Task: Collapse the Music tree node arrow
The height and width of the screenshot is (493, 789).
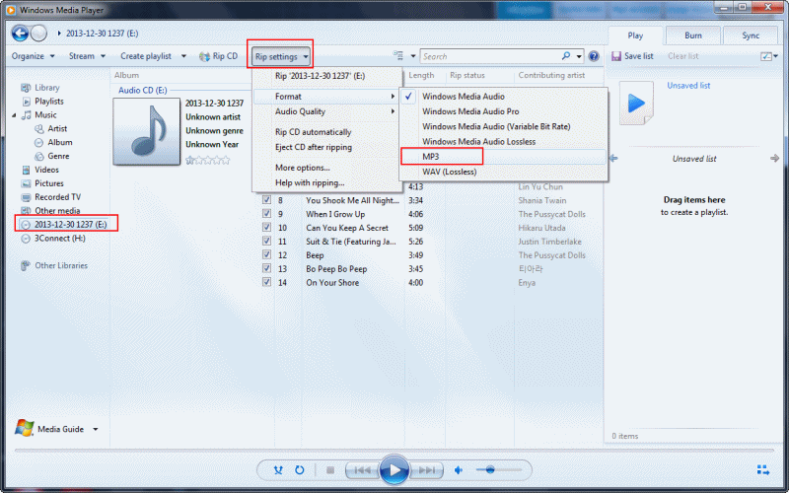Action: (14, 115)
